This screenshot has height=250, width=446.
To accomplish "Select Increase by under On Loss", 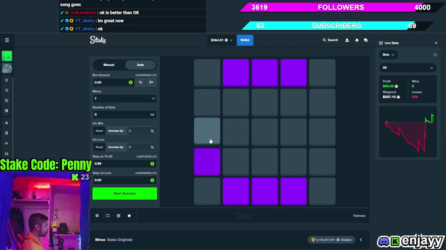I will [116, 147].
